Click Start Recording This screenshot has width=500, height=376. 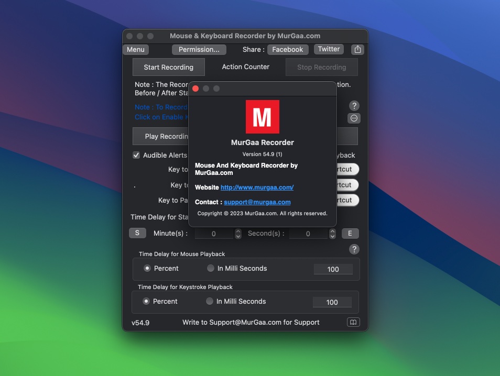[168, 67]
